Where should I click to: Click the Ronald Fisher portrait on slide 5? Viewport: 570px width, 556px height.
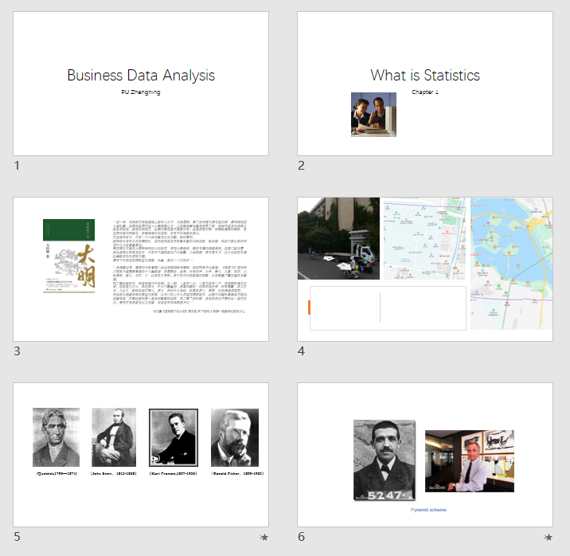[x=234, y=437]
